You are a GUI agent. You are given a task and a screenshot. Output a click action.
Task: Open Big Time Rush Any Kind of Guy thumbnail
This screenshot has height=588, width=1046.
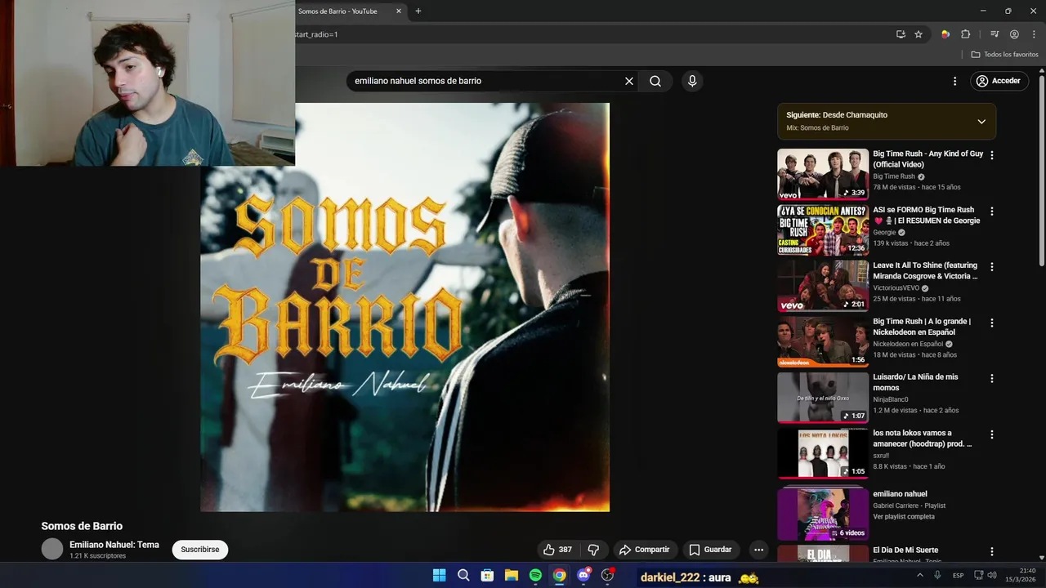click(x=823, y=174)
